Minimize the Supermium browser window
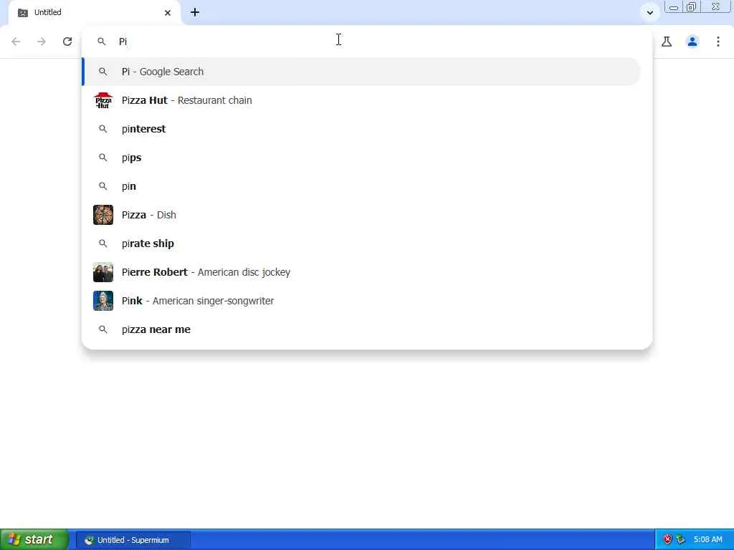 [x=673, y=7]
